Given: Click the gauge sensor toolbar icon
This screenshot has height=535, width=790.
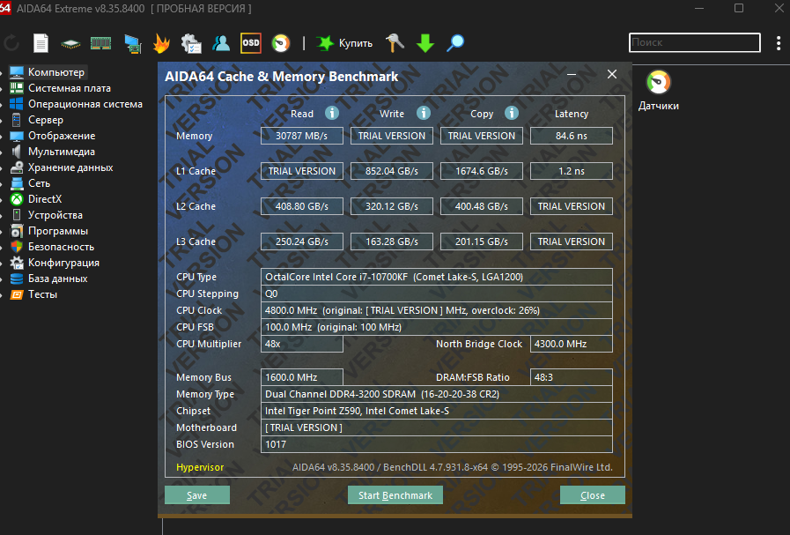Looking at the screenshot, I should pos(281,43).
